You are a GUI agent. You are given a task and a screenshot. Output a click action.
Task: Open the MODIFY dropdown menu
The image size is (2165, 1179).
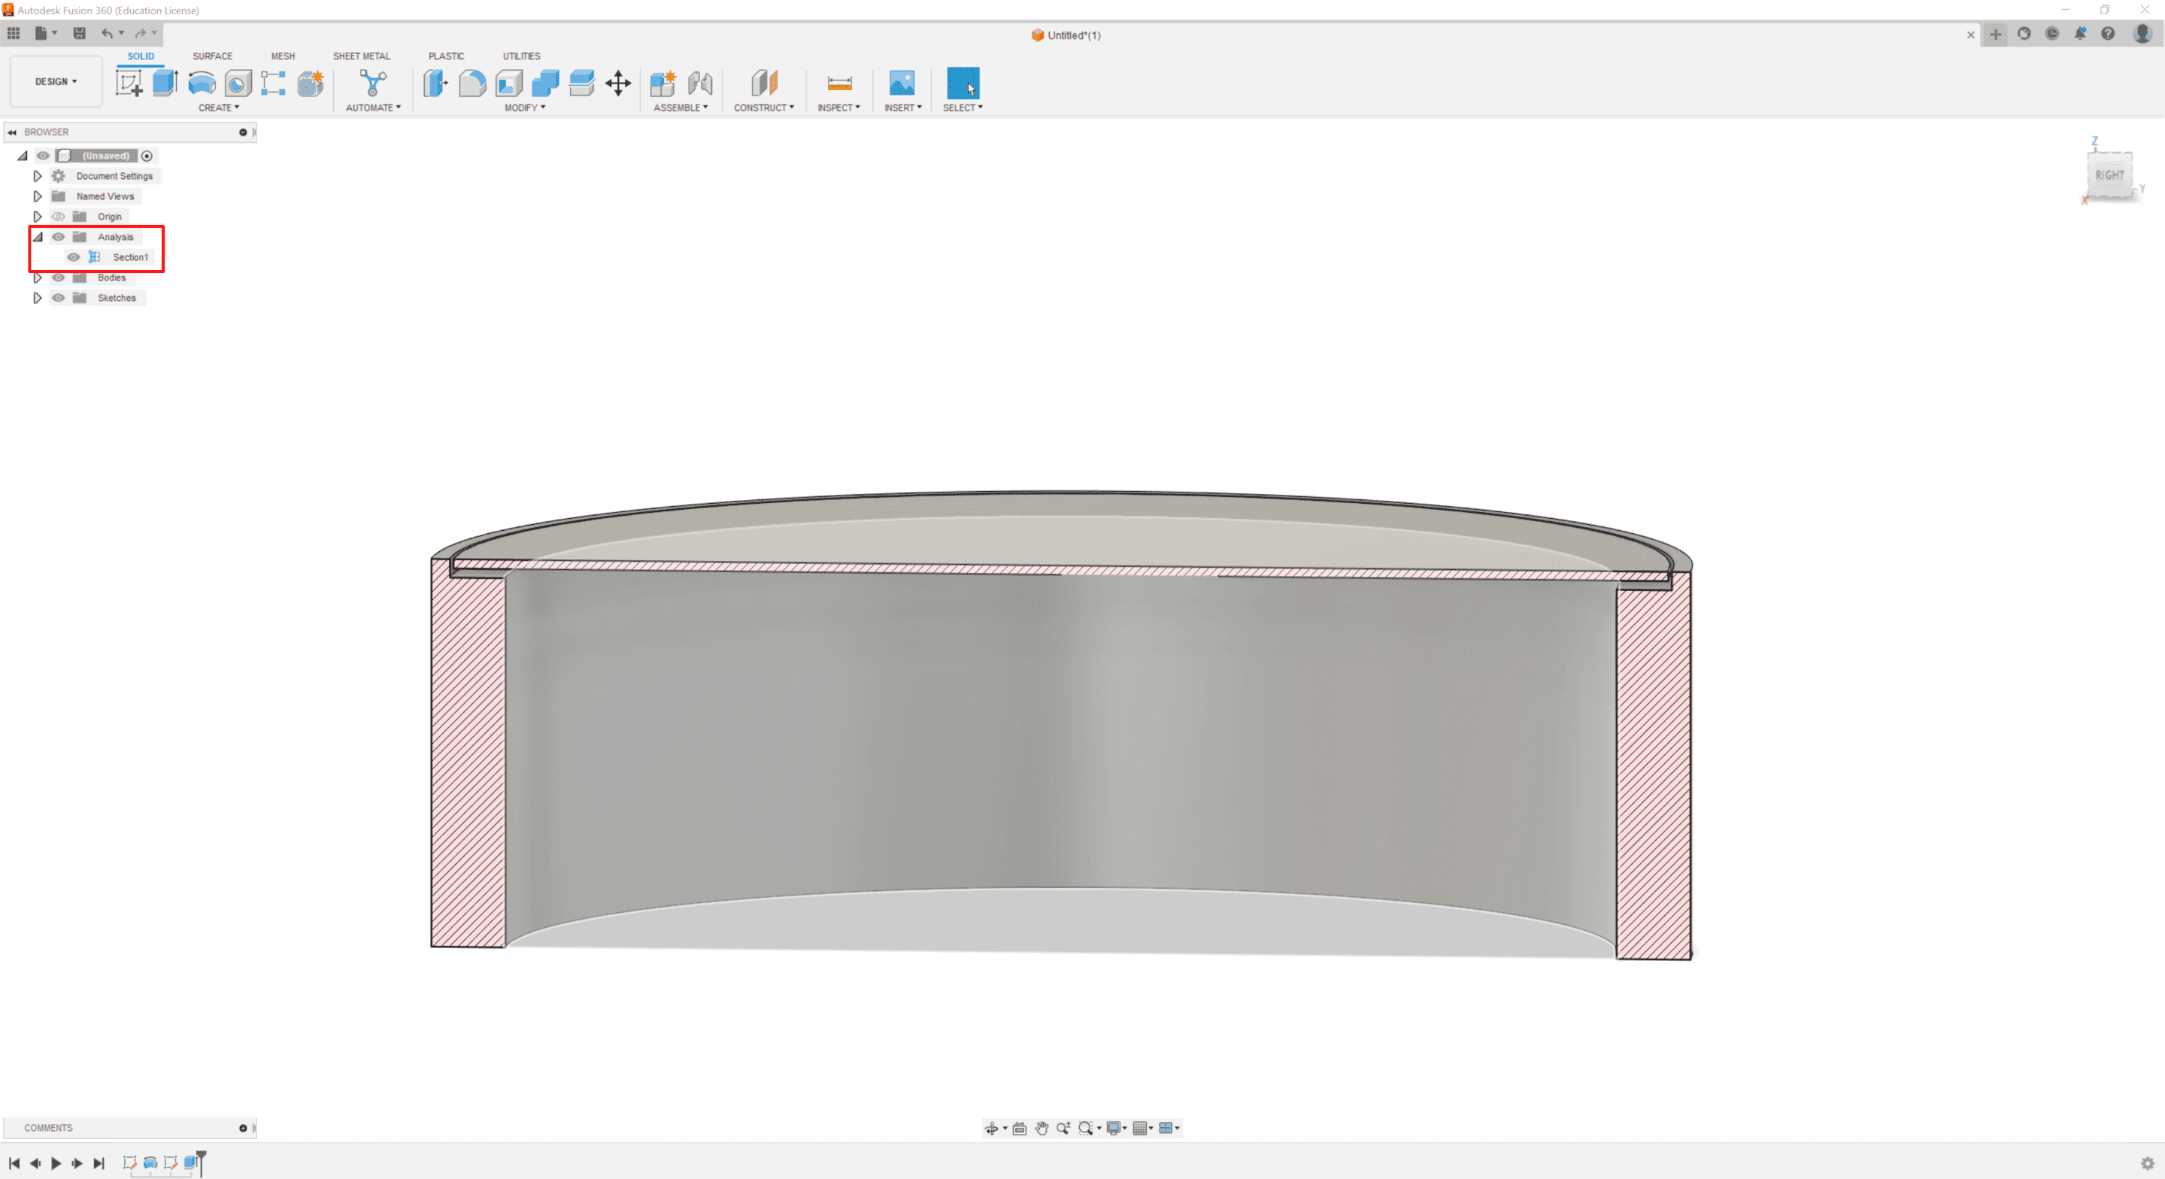pyautogui.click(x=524, y=108)
